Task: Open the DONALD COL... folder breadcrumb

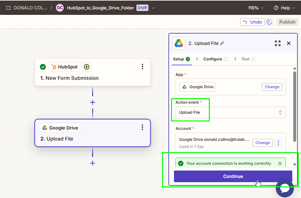Action: (30, 8)
